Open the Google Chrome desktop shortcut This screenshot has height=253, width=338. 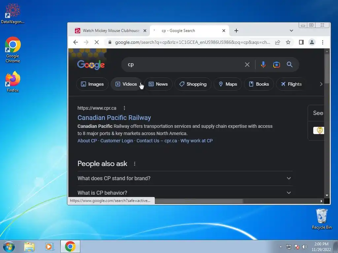(x=13, y=50)
